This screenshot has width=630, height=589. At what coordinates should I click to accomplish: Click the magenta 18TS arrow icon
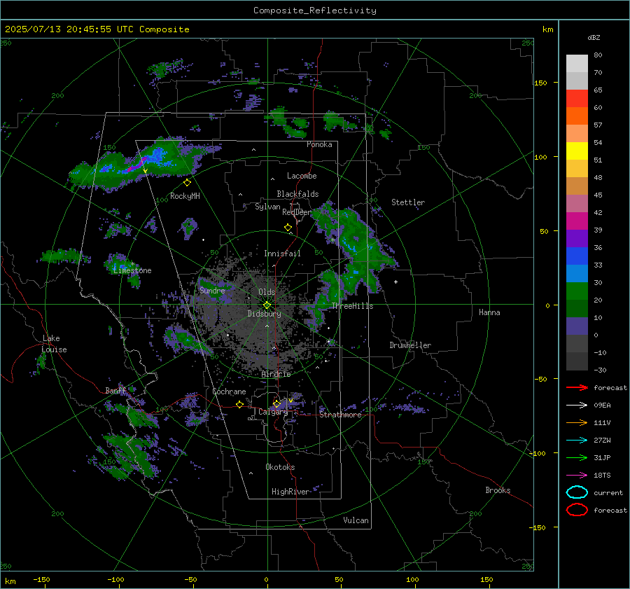coord(577,476)
